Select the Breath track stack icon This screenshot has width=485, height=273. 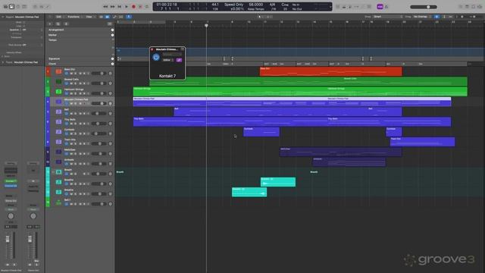pyautogui.click(x=58, y=172)
